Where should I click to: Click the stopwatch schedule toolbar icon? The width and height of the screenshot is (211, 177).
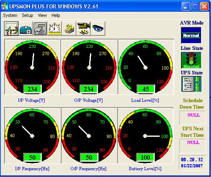click(x=55, y=29)
